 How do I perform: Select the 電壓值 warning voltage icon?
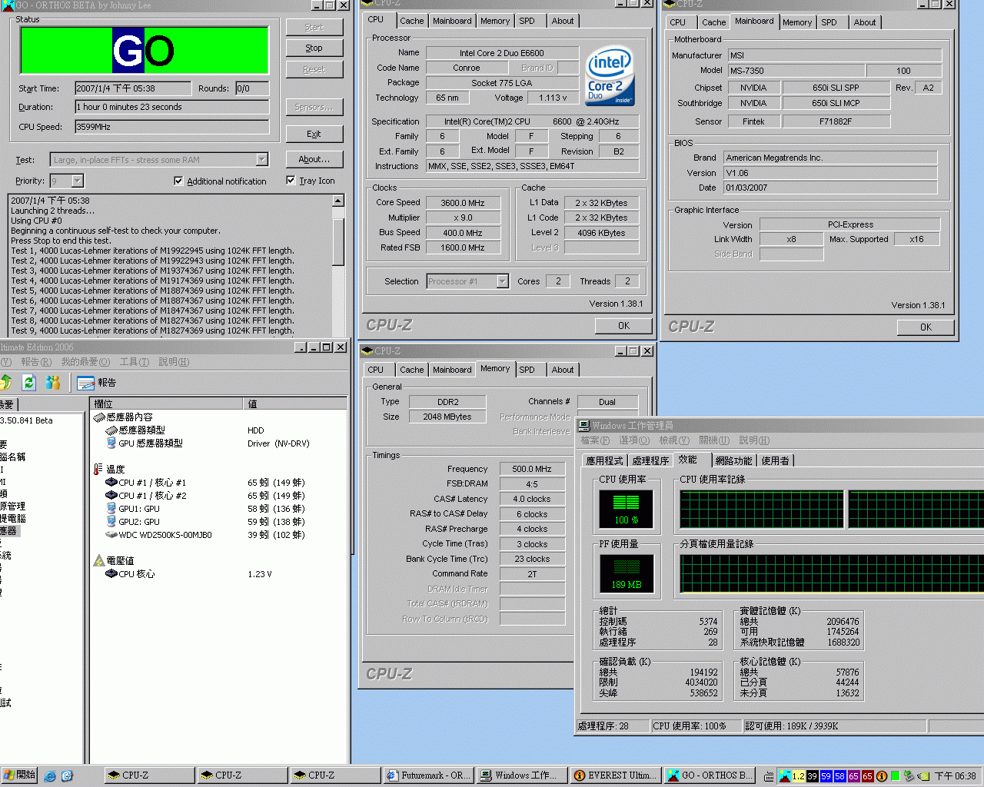tap(98, 560)
